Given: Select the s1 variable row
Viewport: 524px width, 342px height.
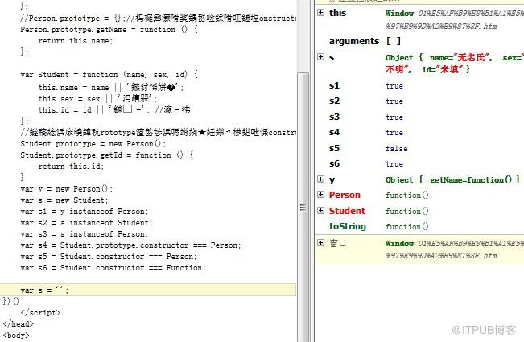Looking at the screenshot, I should [x=419, y=85].
